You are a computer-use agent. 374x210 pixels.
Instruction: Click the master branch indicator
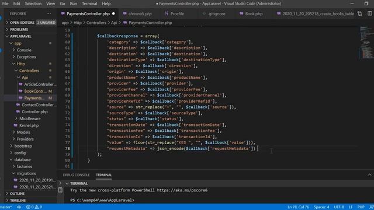tap(6, 207)
